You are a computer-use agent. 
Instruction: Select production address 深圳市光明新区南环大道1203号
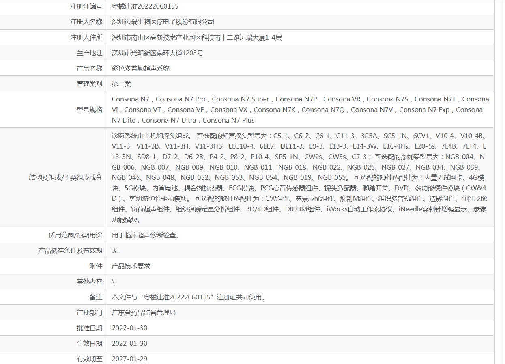[x=157, y=53]
